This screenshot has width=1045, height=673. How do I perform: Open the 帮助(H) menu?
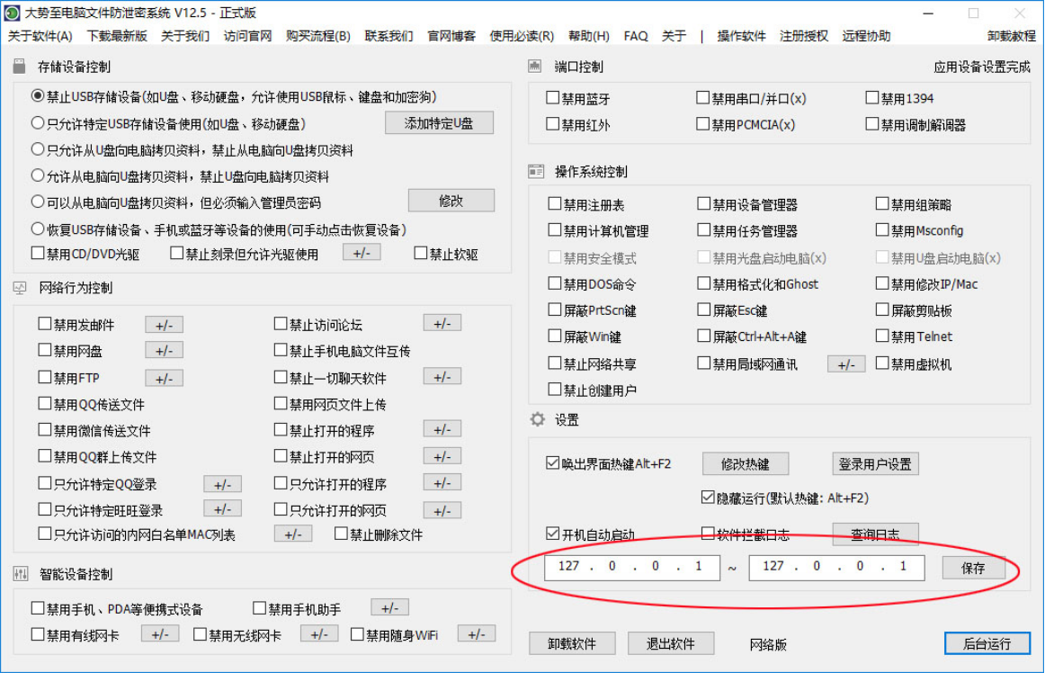(588, 36)
